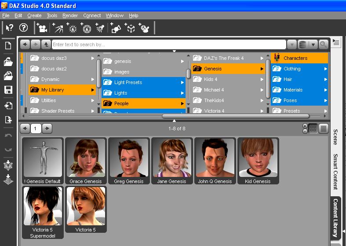Click the Redo arrow in the sidebar
The width and height of the screenshot is (346, 246).
8,150
